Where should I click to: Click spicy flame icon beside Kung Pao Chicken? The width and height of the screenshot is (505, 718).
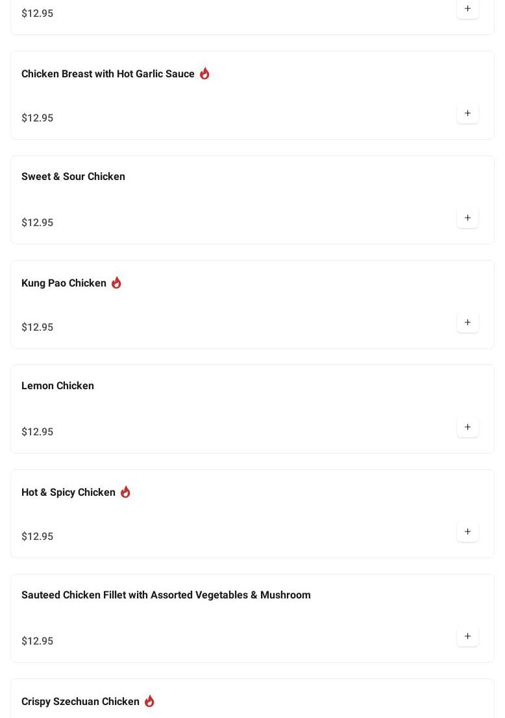click(x=116, y=283)
